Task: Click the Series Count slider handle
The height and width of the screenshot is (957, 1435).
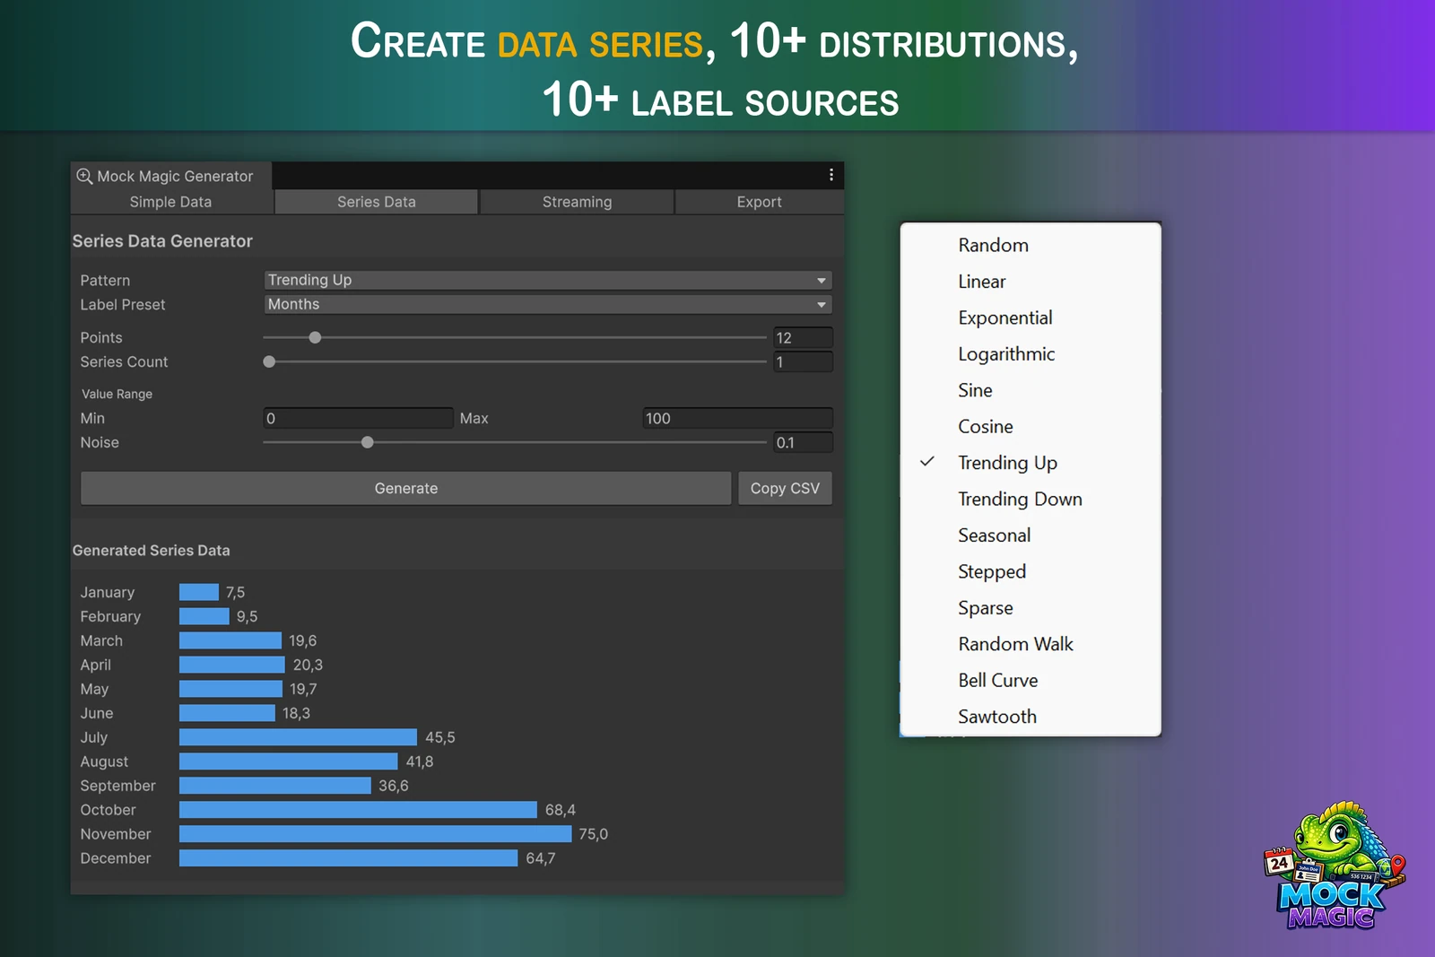Action: 269,361
